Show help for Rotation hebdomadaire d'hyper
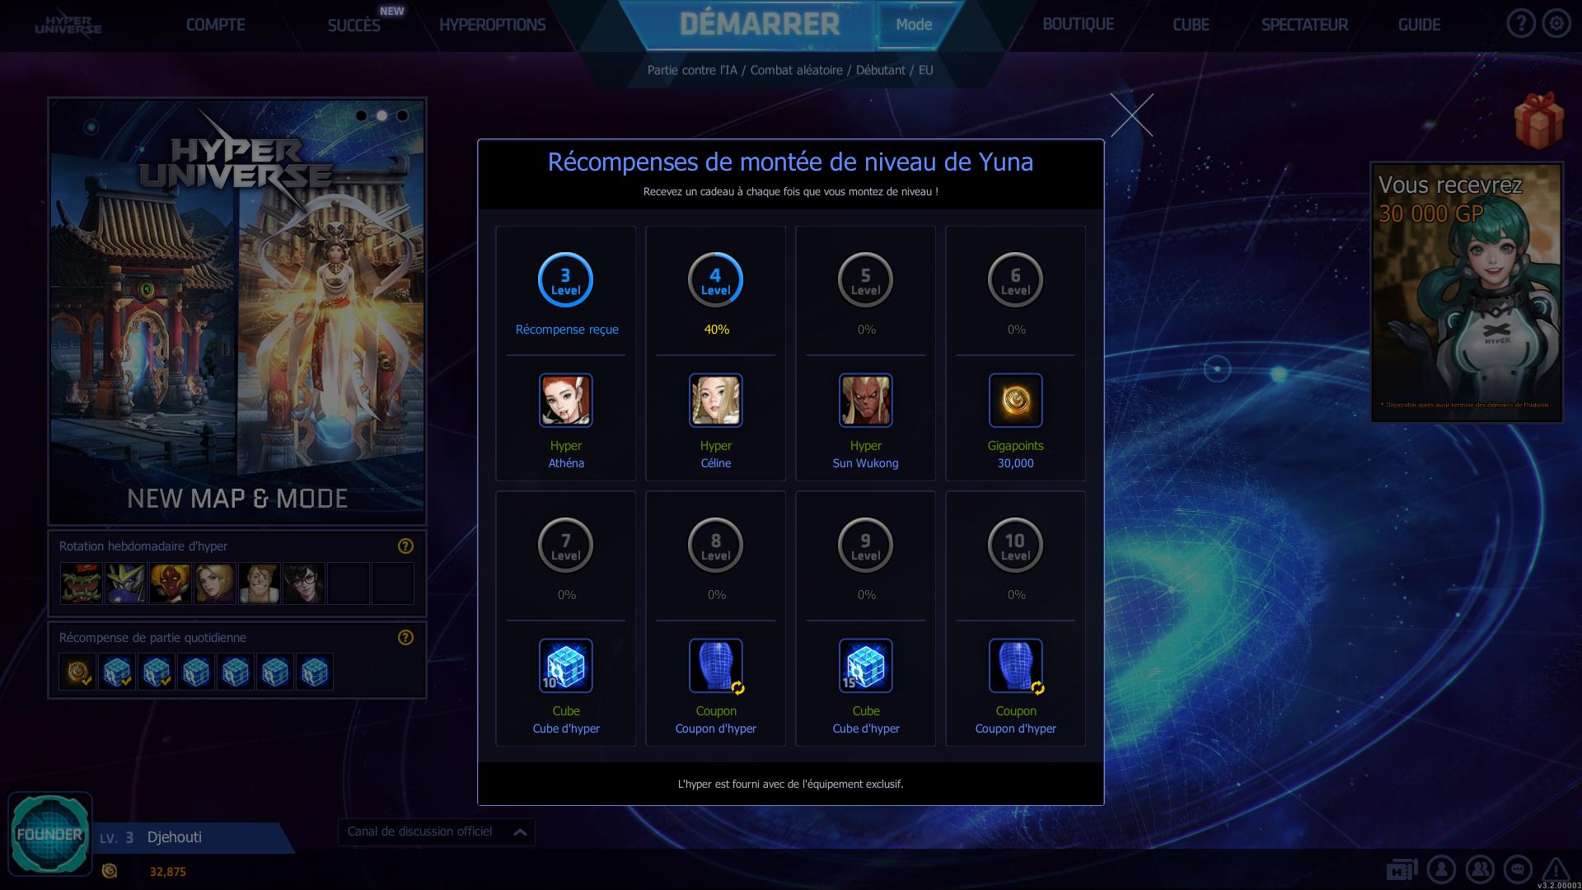Screen dimensions: 1582x890 click(405, 546)
